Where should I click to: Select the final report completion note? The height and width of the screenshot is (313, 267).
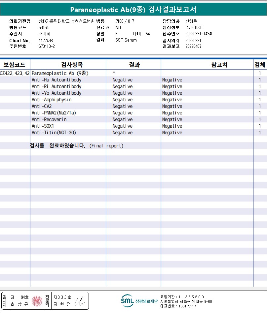[77, 146]
